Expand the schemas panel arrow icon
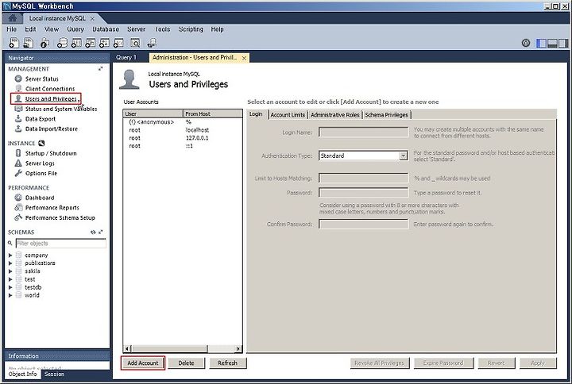The image size is (572, 384). coord(101,232)
